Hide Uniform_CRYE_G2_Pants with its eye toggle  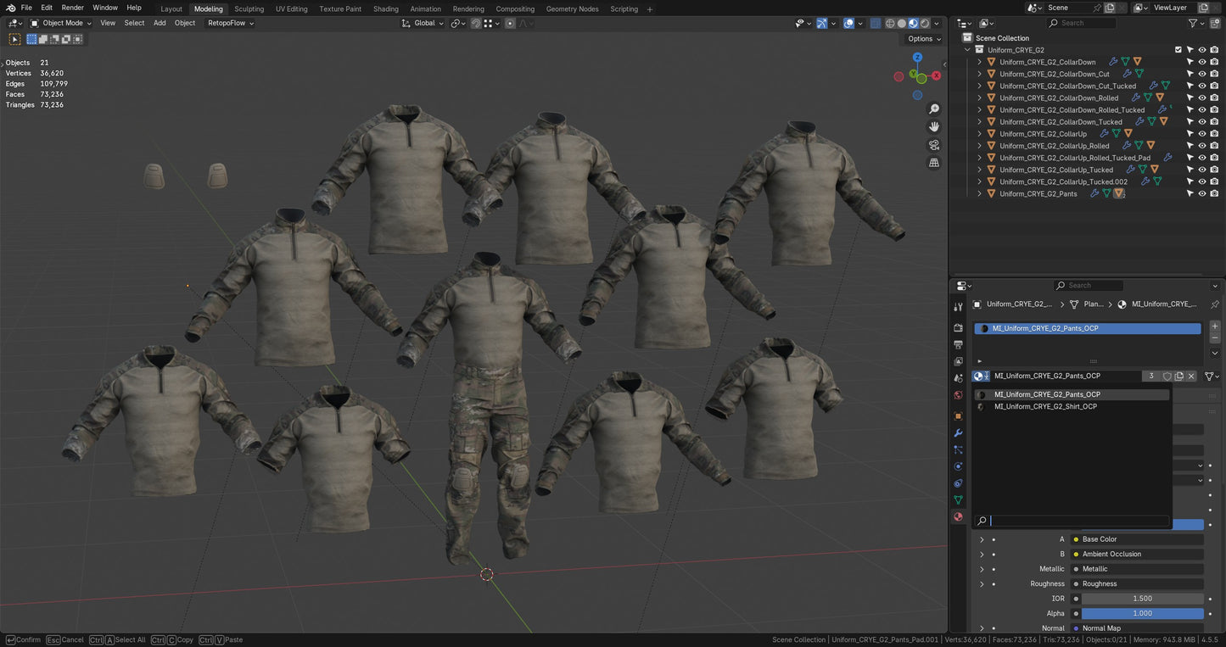click(1202, 193)
